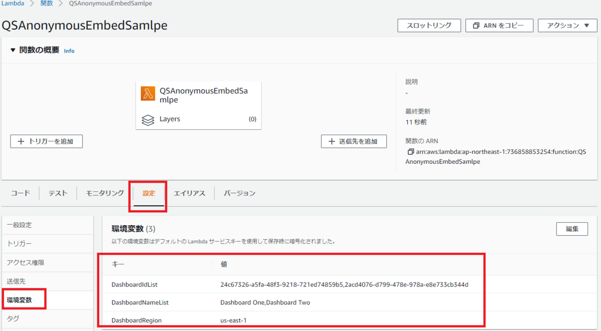Click the 11 秒前 last-updated text
Viewport: 601px width, 331px height.
[416, 122]
